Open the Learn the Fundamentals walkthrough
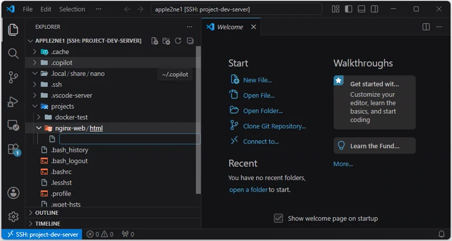The image size is (452, 241). click(374, 146)
